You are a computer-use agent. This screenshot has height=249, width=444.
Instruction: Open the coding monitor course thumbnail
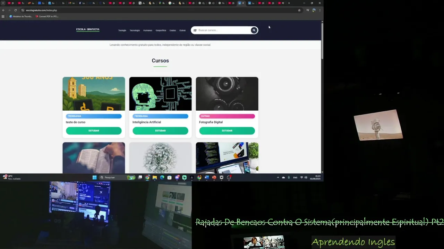[227, 158]
